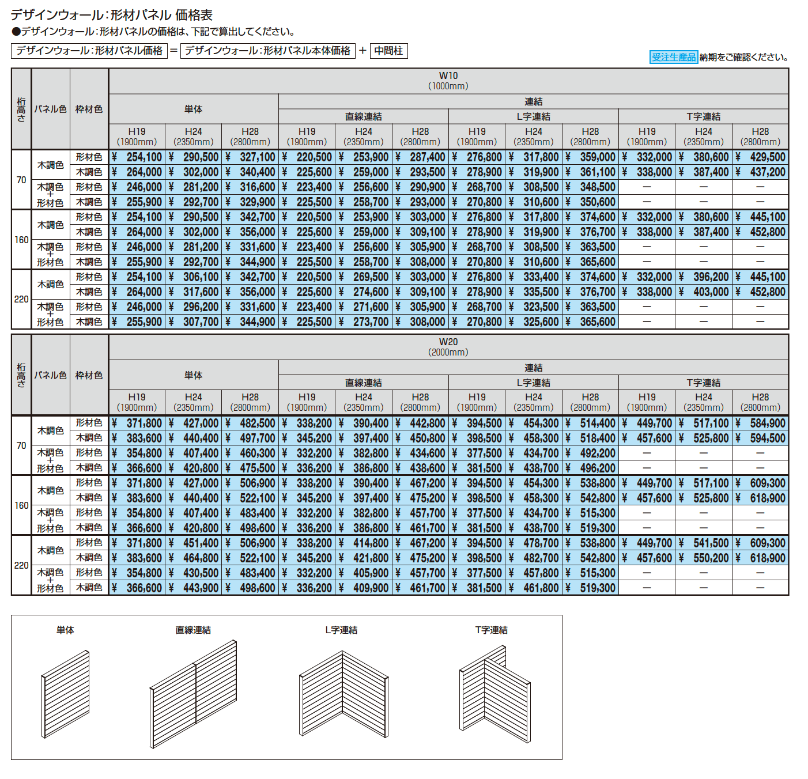This screenshot has height=779, width=808.
Task: Click the black bullet starting the instruction sentence
Action: click(x=16, y=32)
